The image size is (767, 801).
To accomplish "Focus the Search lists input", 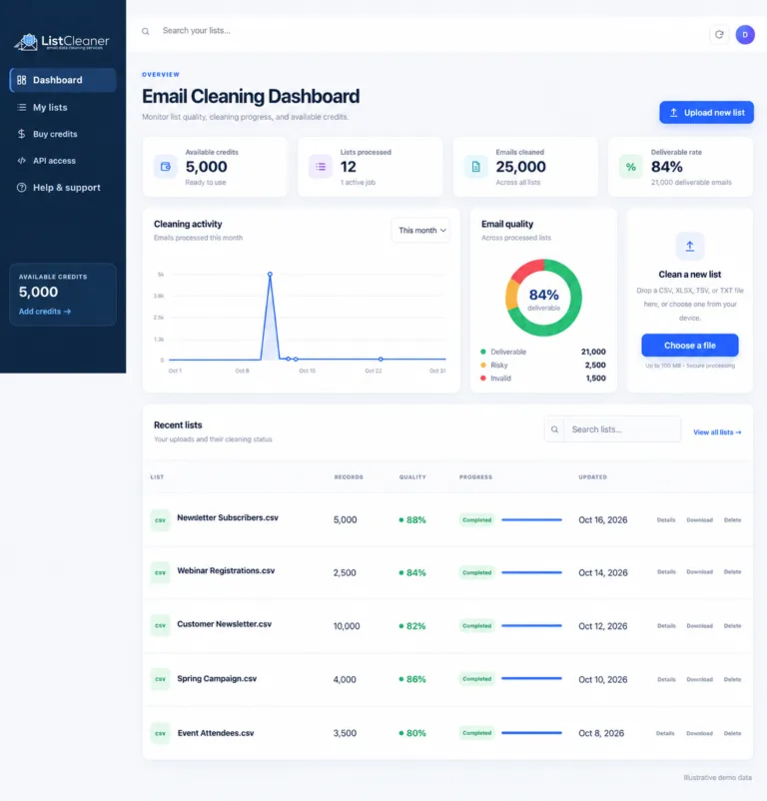I will (622, 429).
